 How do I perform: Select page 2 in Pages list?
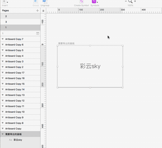pyautogui.click(x=20, y=16)
